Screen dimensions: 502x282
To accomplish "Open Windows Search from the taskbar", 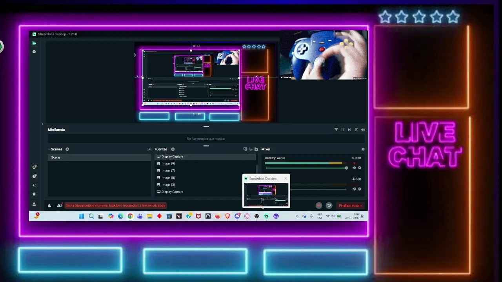I will click(91, 216).
